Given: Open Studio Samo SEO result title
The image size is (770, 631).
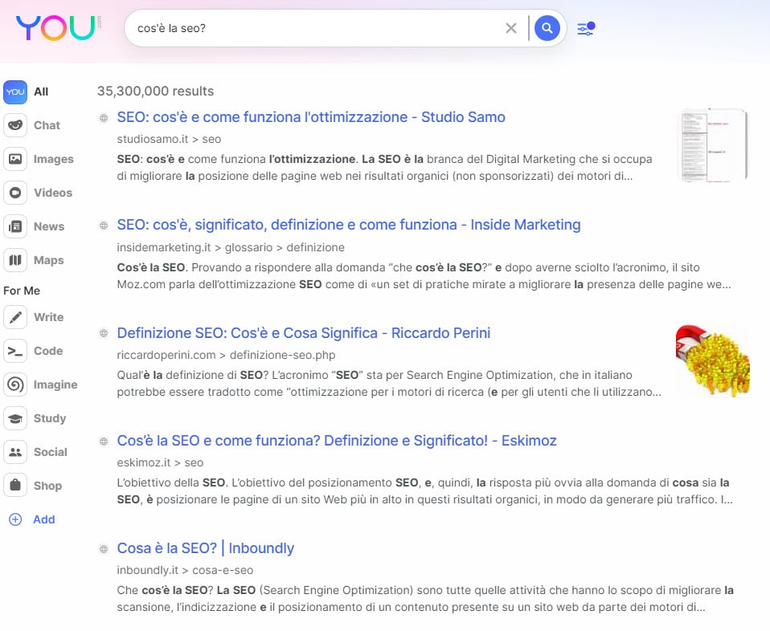Looking at the screenshot, I should [x=311, y=117].
